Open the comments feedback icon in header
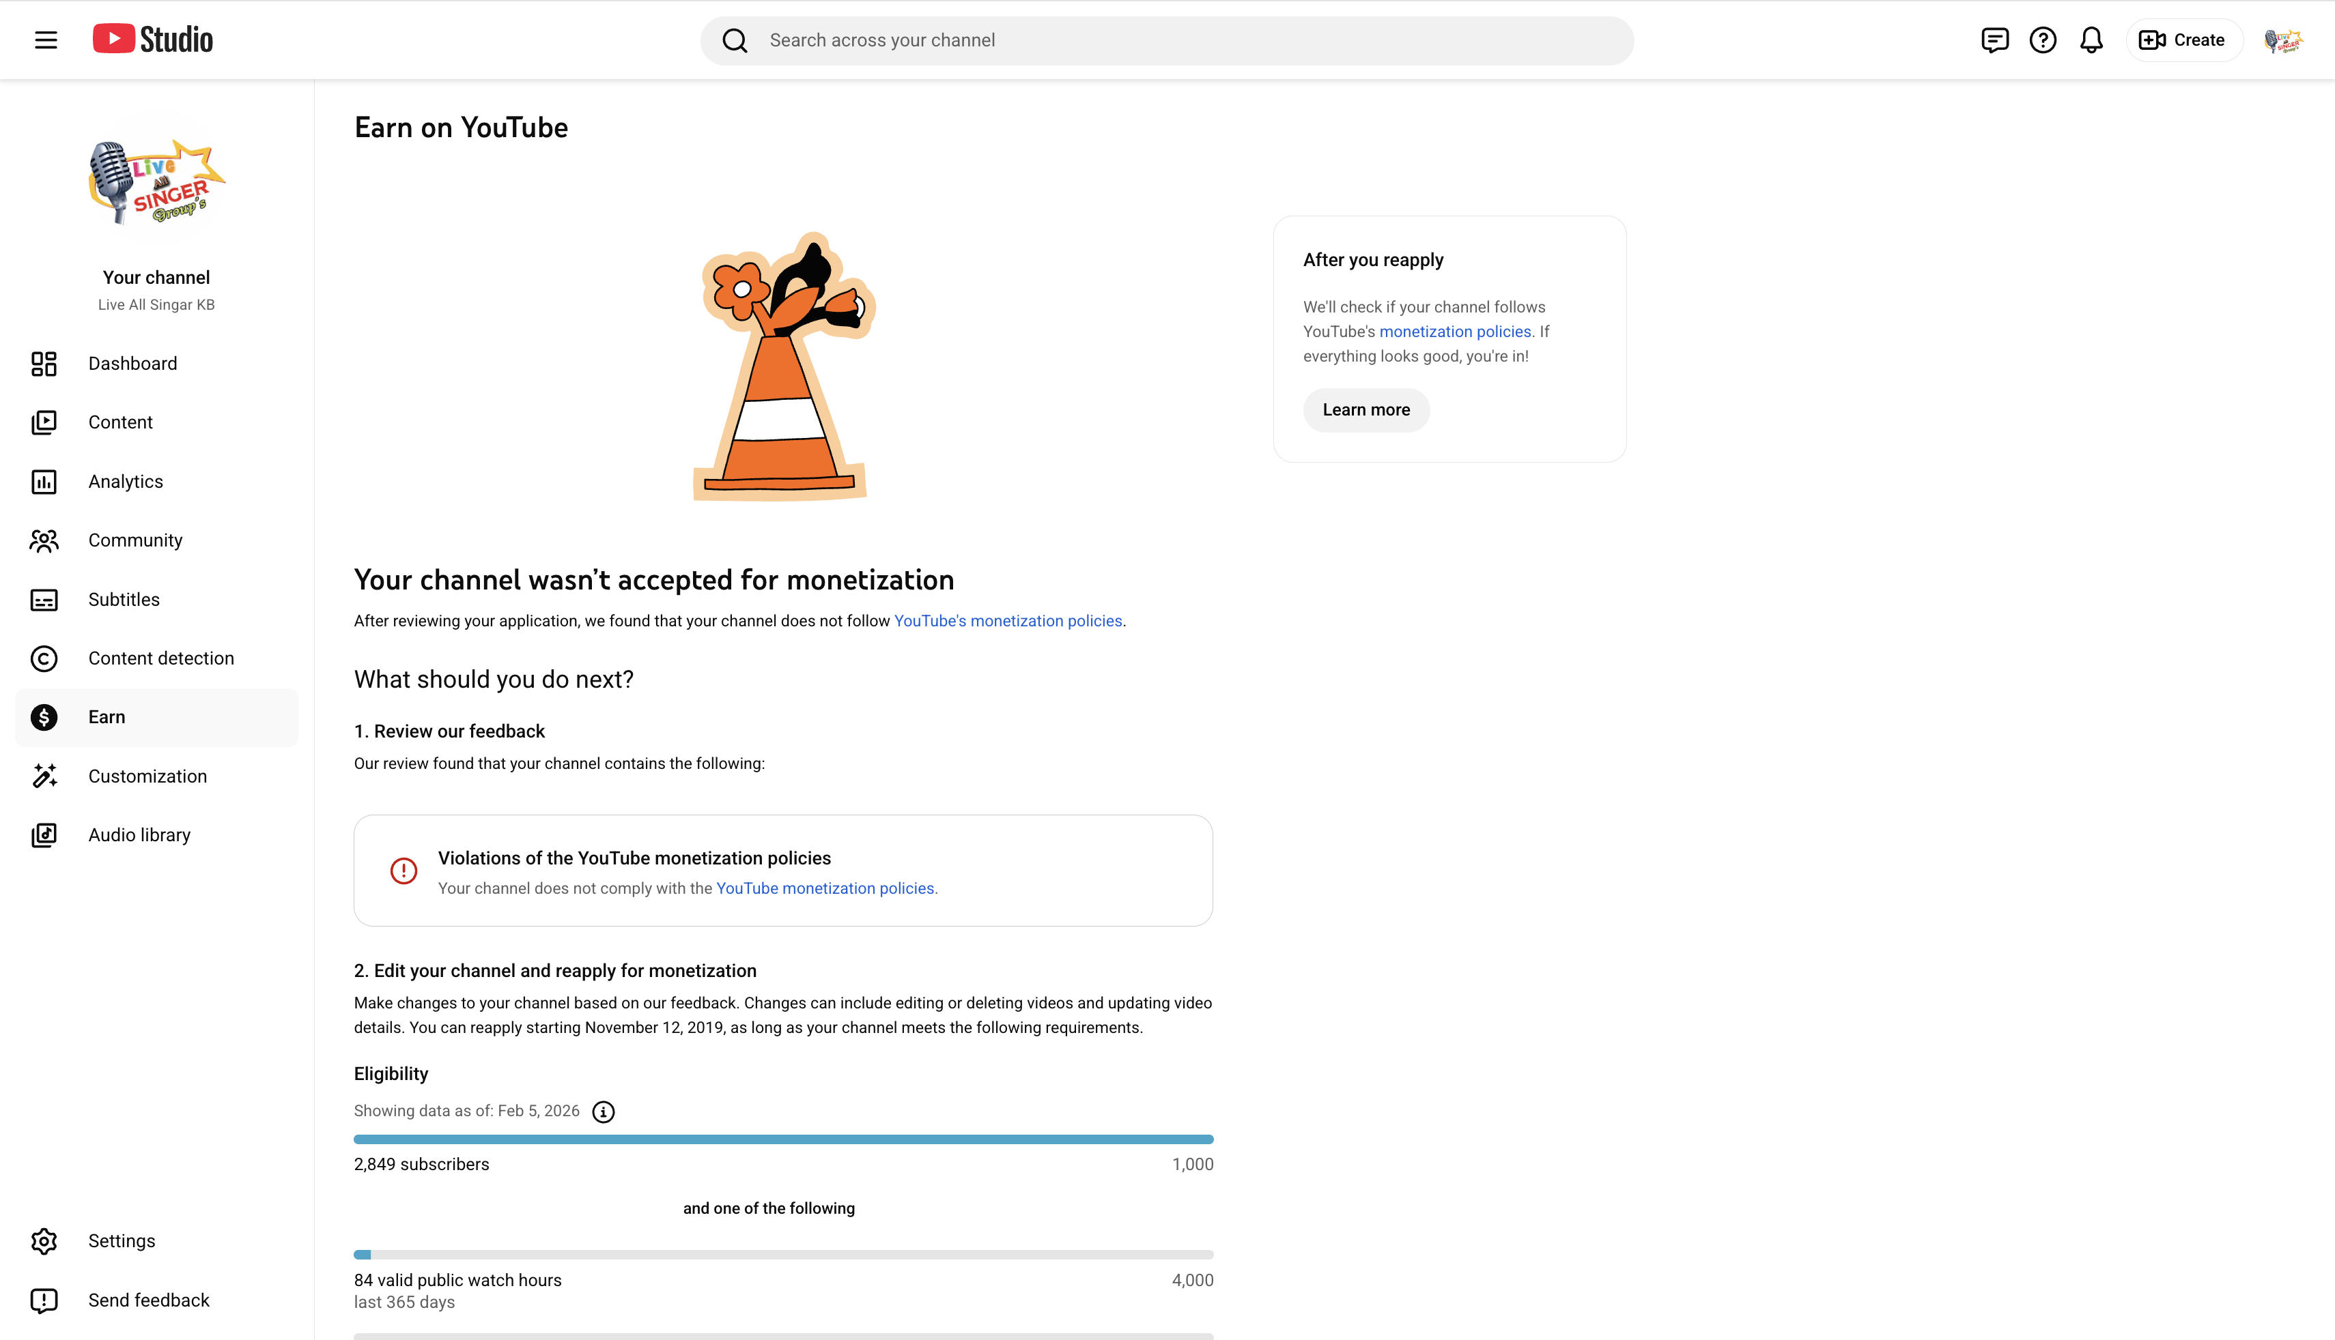 [1994, 40]
